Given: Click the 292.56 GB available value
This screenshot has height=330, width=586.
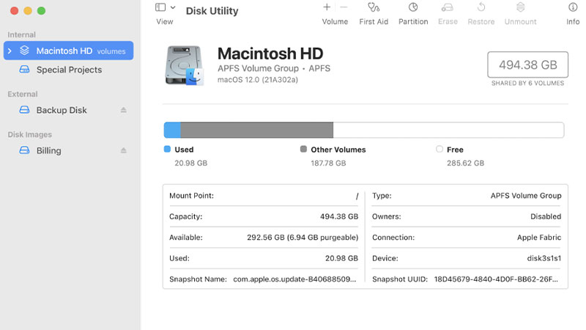Looking at the screenshot, I should (303, 237).
